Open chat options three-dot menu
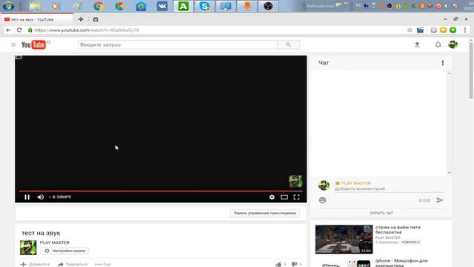 click(x=443, y=62)
